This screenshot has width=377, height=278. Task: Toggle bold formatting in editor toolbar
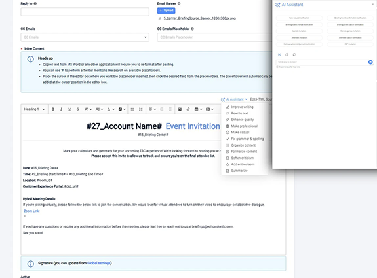pos(53,109)
